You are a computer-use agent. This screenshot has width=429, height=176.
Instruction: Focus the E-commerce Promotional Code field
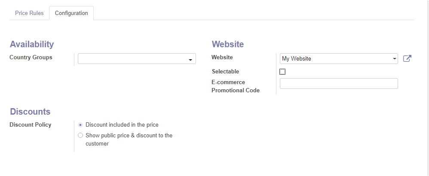(339, 83)
